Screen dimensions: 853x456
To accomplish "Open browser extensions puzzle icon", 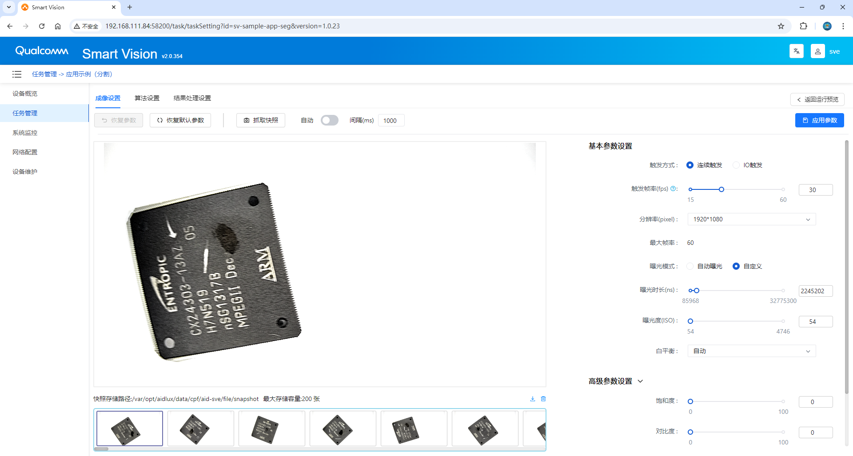I will click(803, 26).
